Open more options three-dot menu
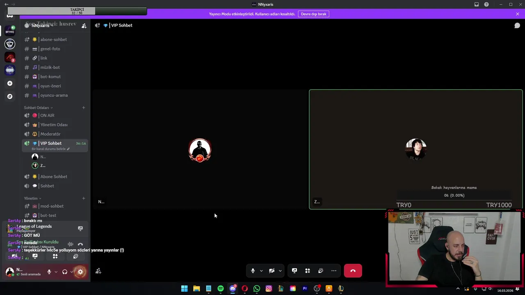 tap(334, 271)
